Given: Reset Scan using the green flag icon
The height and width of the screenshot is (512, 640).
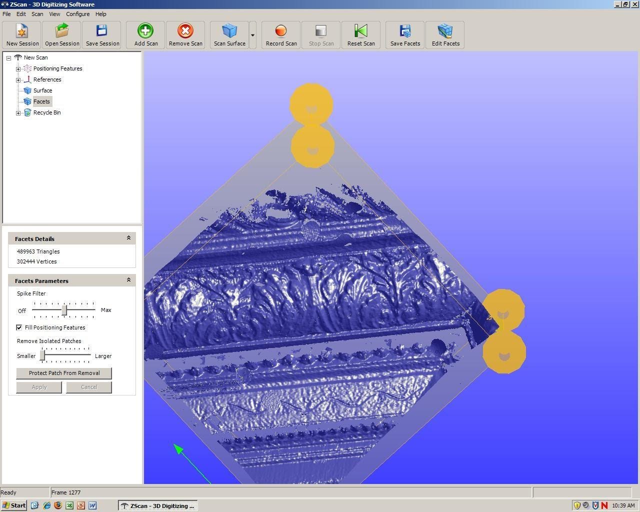Looking at the screenshot, I should click(x=361, y=35).
